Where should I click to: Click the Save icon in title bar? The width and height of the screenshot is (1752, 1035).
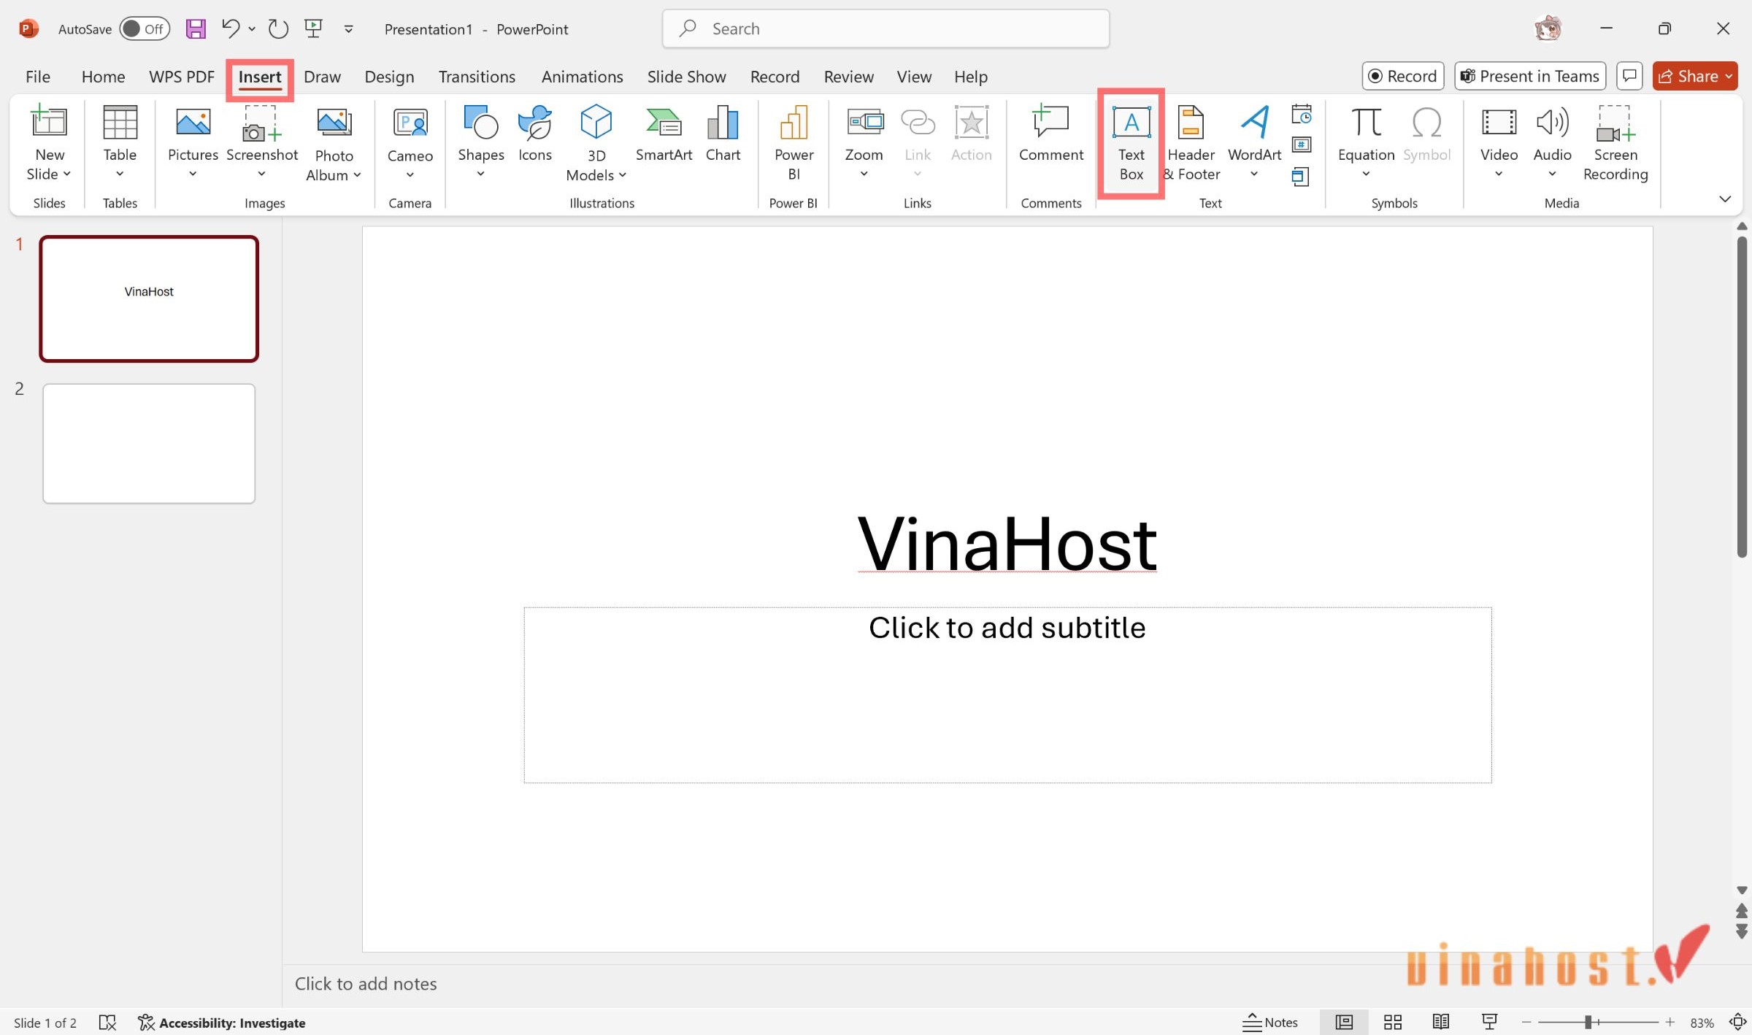196,28
